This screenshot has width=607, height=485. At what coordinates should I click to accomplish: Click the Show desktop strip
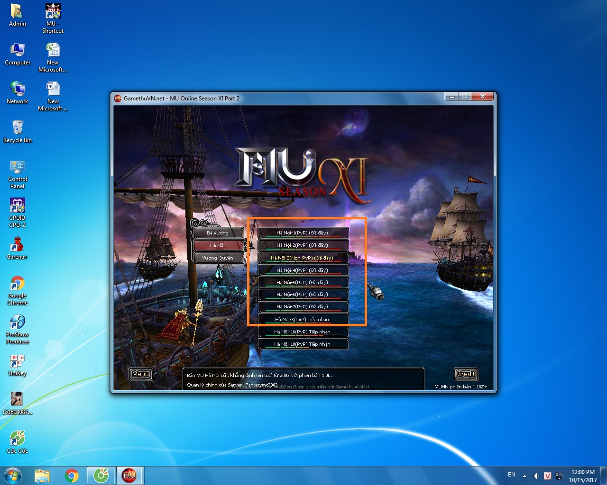604,476
